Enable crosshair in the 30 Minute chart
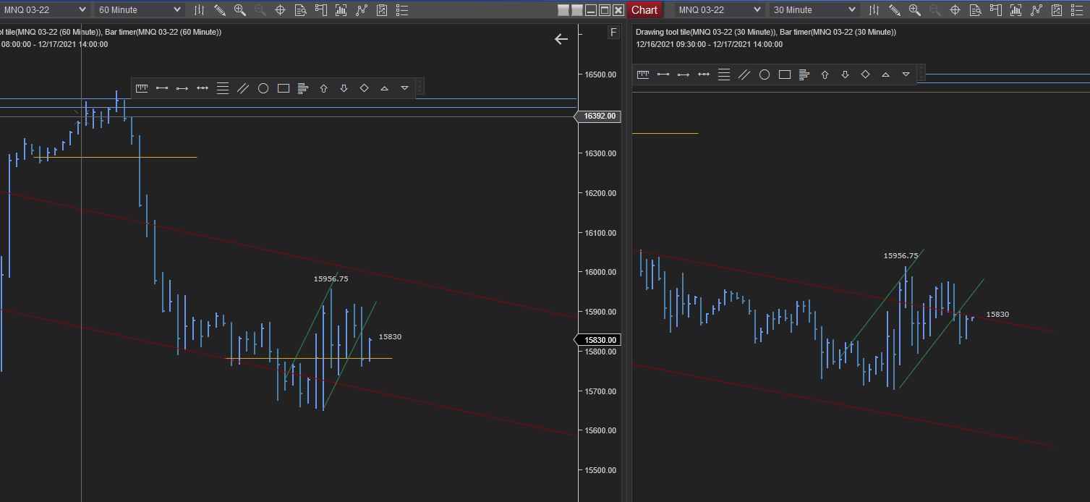 (955, 10)
